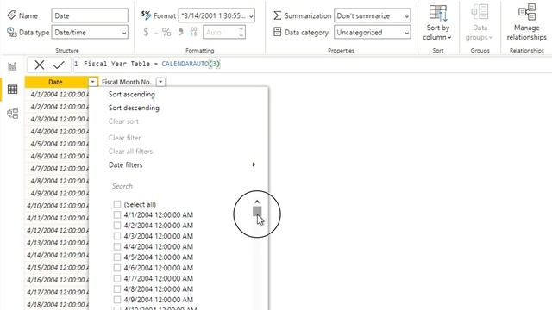Viewport: 552px width, 310px height.
Task: Click the decimal places icon
Action: (x=193, y=33)
